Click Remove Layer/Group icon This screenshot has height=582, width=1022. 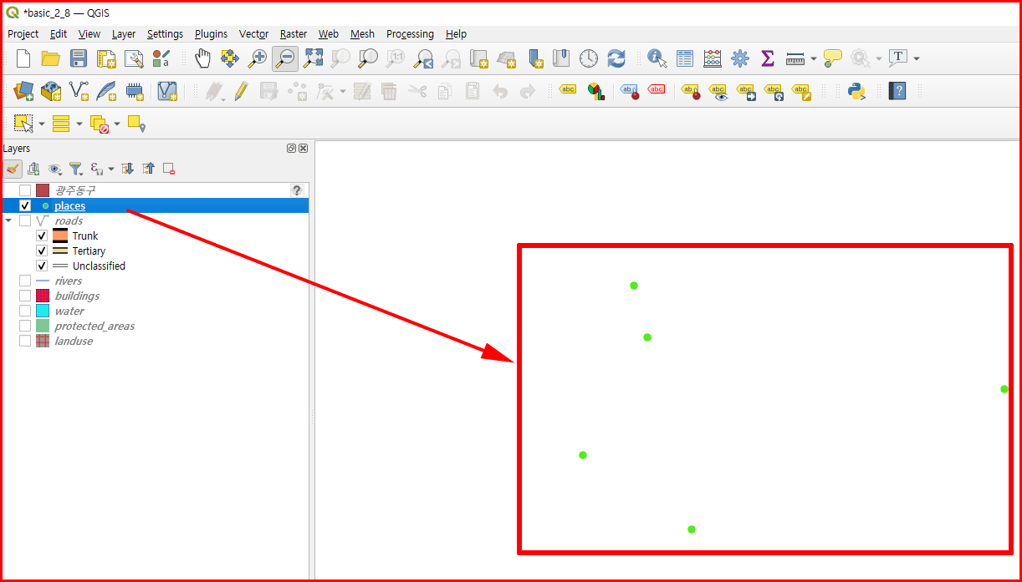169,169
